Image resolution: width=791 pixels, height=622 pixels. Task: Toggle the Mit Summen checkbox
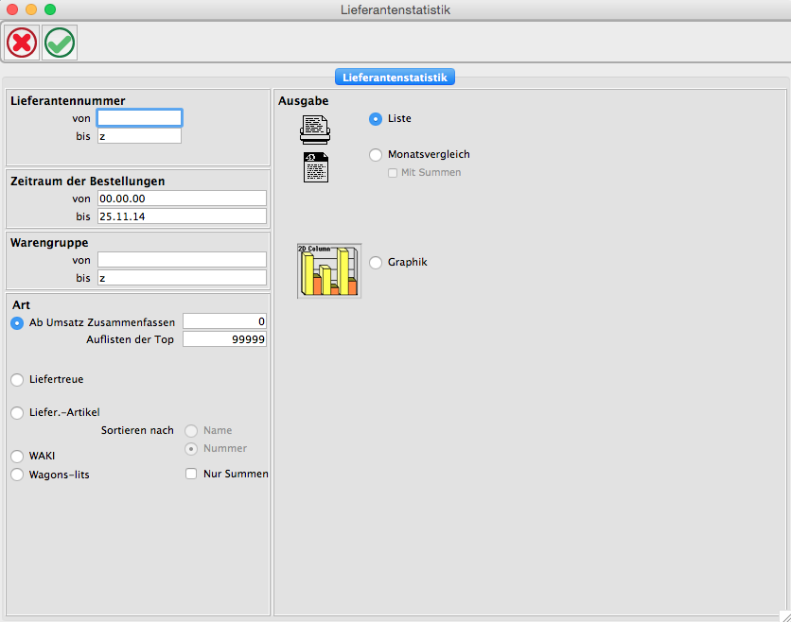393,173
